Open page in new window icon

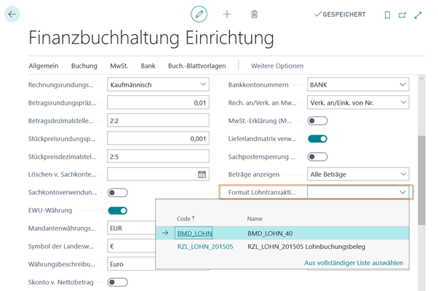click(402, 15)
